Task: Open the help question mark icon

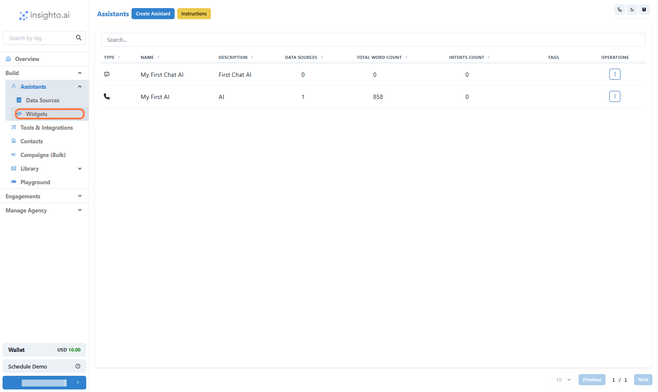Action: [x=644, y=9]
